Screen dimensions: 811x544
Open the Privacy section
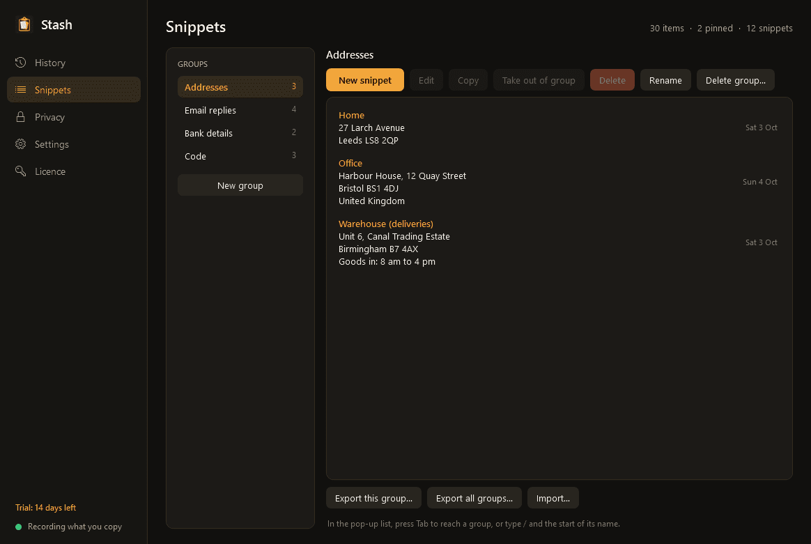tap(74, 117)
